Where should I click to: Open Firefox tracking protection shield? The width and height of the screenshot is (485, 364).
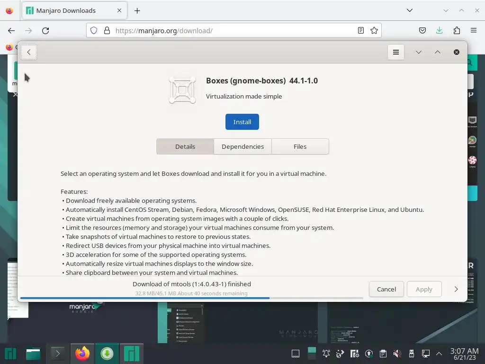pos(94,30)
